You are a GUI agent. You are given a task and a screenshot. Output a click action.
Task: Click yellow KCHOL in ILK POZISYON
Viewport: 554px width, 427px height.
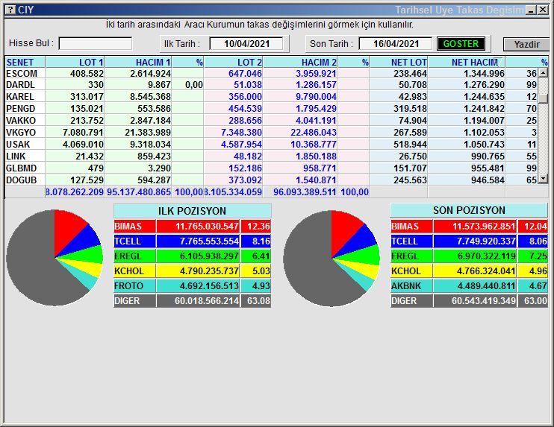(x=134, y=271)
